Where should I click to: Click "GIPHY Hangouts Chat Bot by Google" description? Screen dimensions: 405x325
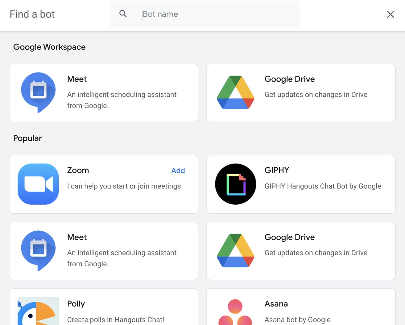pos(323,186)
